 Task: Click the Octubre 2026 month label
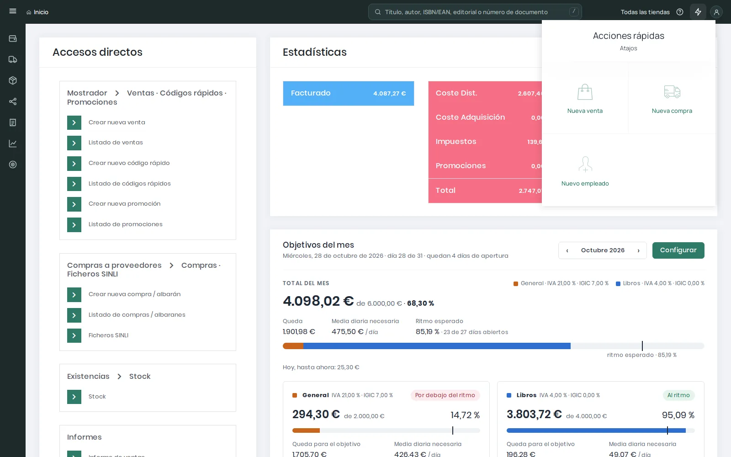pos(603,250)
